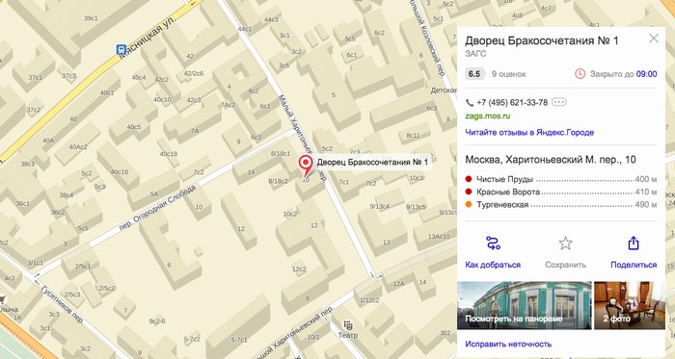Click the Театр icon on map
Screen dimensions: 675x359
(348, 324)
